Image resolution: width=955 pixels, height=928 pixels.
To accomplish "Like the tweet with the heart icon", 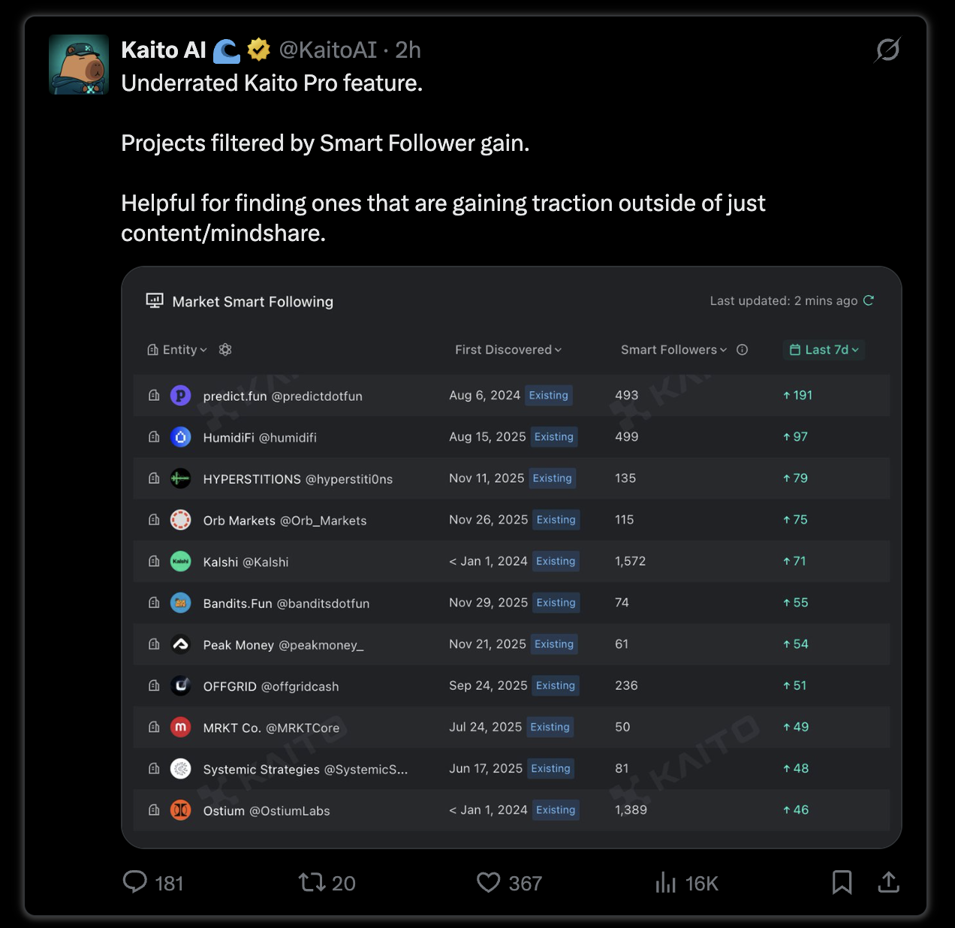I will pyautogui.click(x=489, y=881).
